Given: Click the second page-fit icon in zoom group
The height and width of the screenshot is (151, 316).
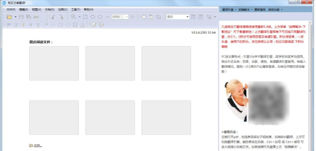Looking at the screenshot, I should [x=93, y=17].
